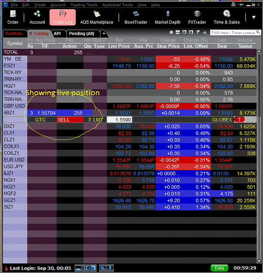Open the View menu
The image size is (263, 273).
click(x=142, y=5)
